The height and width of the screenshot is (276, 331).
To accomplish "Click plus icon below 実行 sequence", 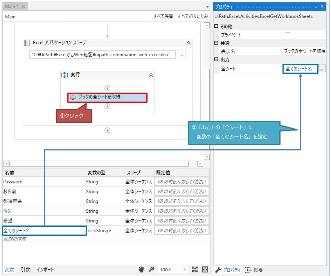I will coord(108,131).
